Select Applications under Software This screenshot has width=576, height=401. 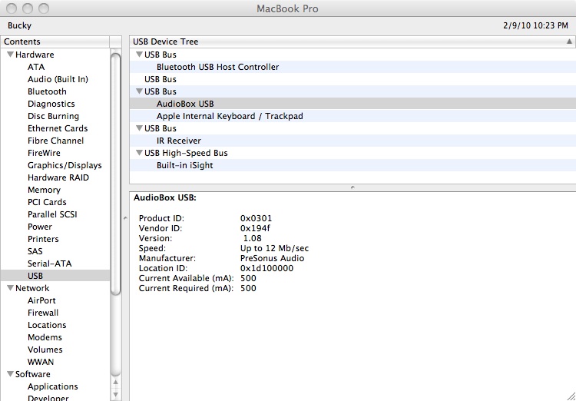[x=52, y=386]
